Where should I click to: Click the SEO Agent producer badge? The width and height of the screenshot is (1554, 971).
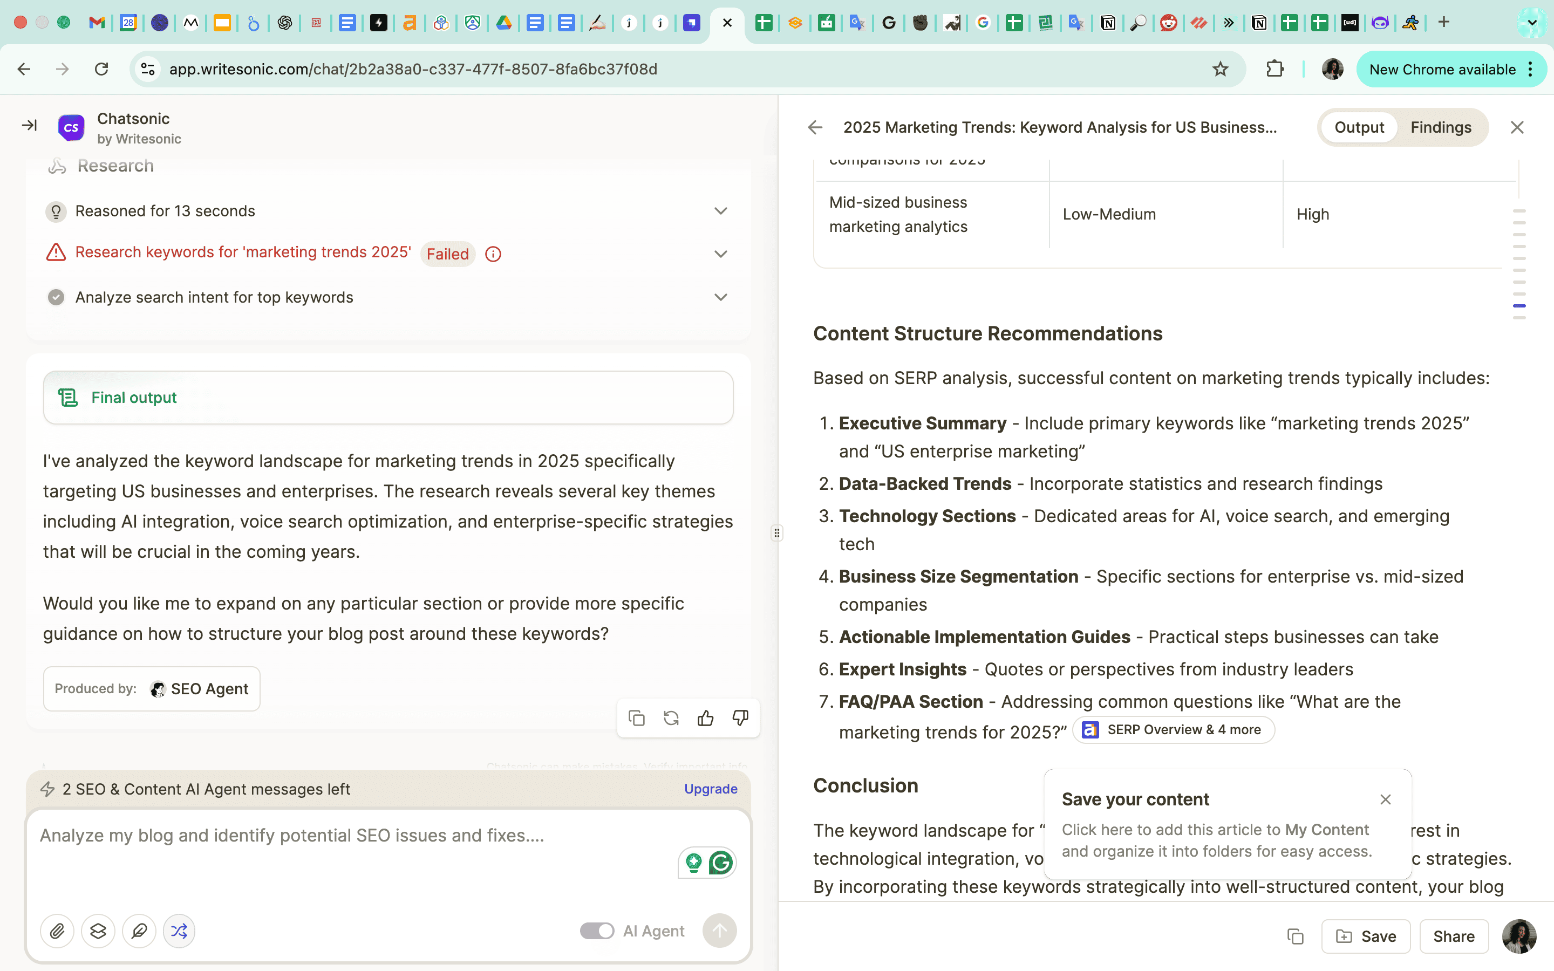[x=152, y=688]
